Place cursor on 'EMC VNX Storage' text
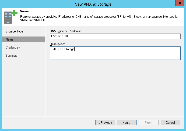 (62, 49)
